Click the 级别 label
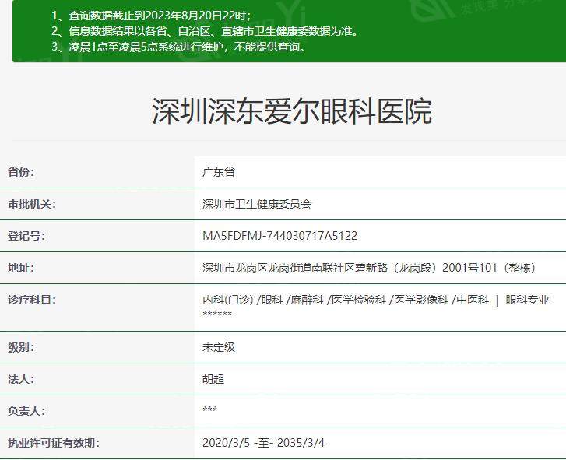 click(21, 347)
